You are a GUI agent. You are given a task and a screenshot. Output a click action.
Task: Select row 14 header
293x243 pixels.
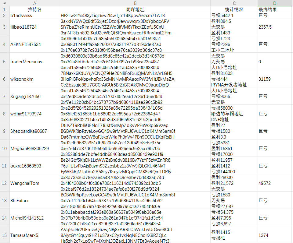coord(5,218)
